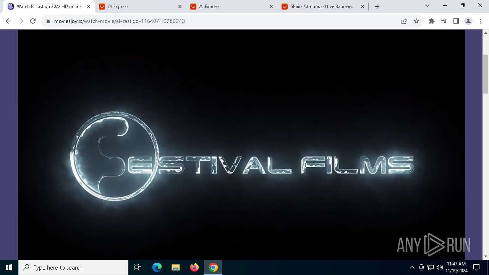Open the volume speaker tray icon
Viewport: 489px width, 275px height.
click(440, 267)
